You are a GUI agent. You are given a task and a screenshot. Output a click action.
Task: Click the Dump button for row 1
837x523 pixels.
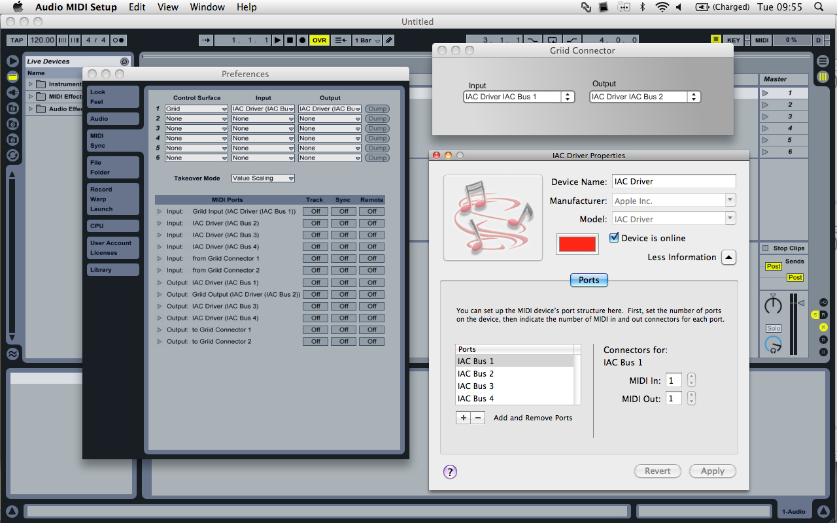(377, 109)
